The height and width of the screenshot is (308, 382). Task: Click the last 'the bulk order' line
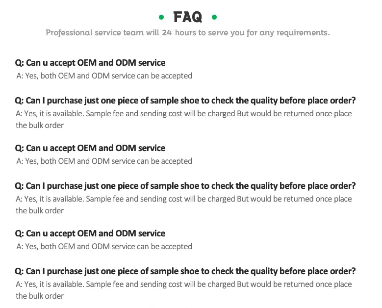click(x=40, y=296)
